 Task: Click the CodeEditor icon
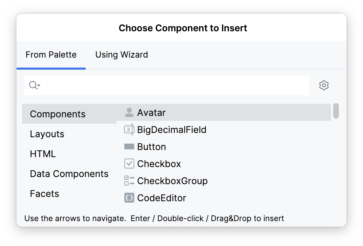click(129, 198)
